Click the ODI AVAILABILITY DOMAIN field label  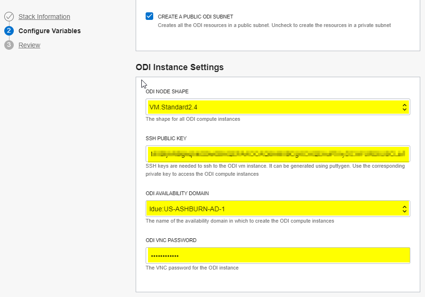point(177,193)
